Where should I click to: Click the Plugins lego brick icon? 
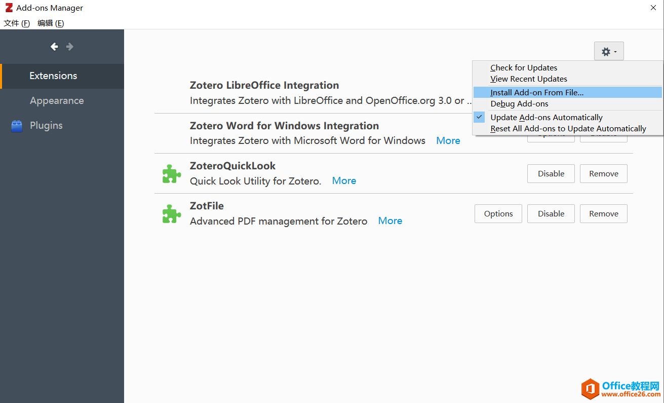[17, 126]
